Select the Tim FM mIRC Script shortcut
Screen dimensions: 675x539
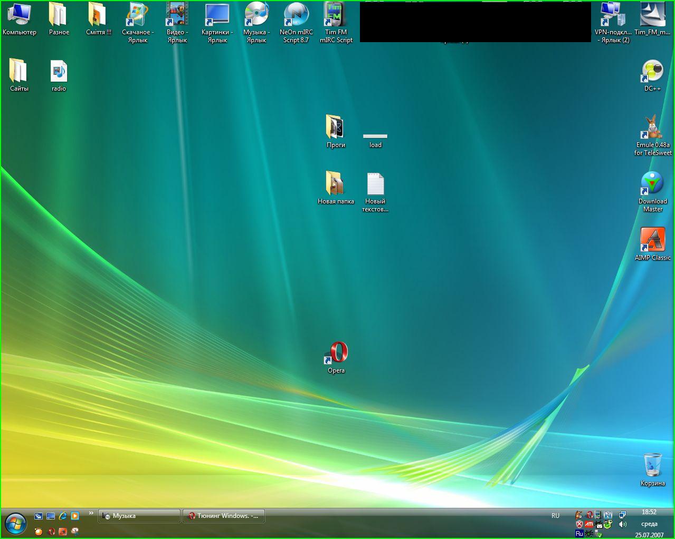[x=336, y=15]
